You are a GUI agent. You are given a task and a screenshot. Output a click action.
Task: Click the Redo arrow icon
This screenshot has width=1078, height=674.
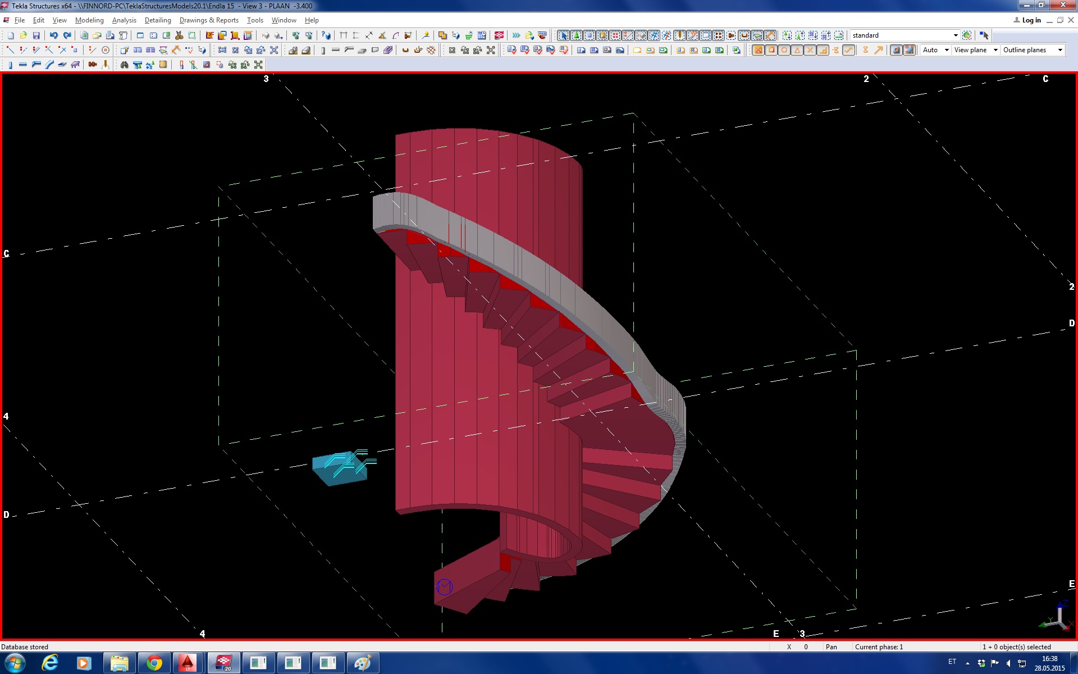(67, 35)
